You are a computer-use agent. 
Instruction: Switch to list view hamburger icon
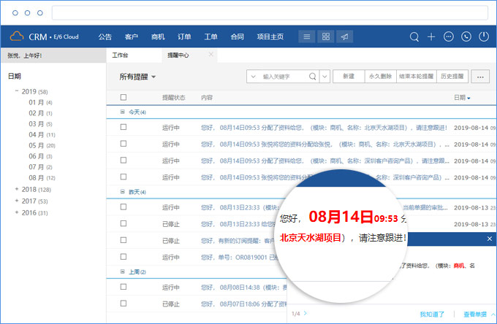click(x=307, y=36)
